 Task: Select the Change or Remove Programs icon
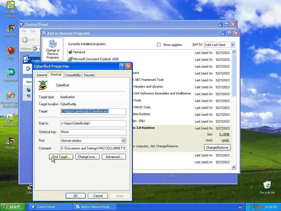52,49
